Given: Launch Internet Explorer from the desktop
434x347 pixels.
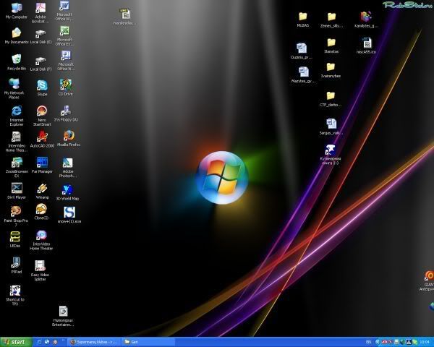Looking at the screenshot, I should (17, 116).
